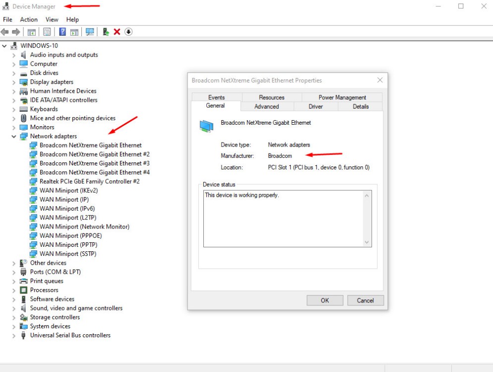Open the Action menu
Image resolution: width=493 pixels, height=372 pixels.
(x=29, y=19)
